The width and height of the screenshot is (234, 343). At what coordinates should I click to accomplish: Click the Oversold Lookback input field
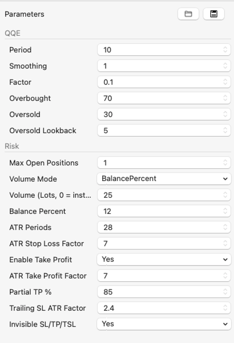(x=160, y=131)
